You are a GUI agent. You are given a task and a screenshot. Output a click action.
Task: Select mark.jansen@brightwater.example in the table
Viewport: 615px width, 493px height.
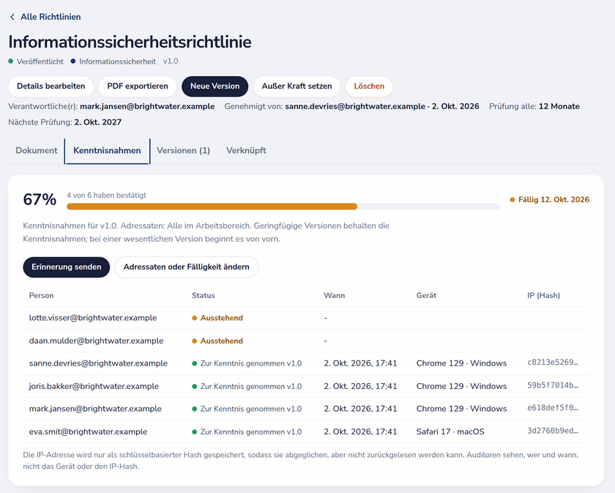coord(95,409)
